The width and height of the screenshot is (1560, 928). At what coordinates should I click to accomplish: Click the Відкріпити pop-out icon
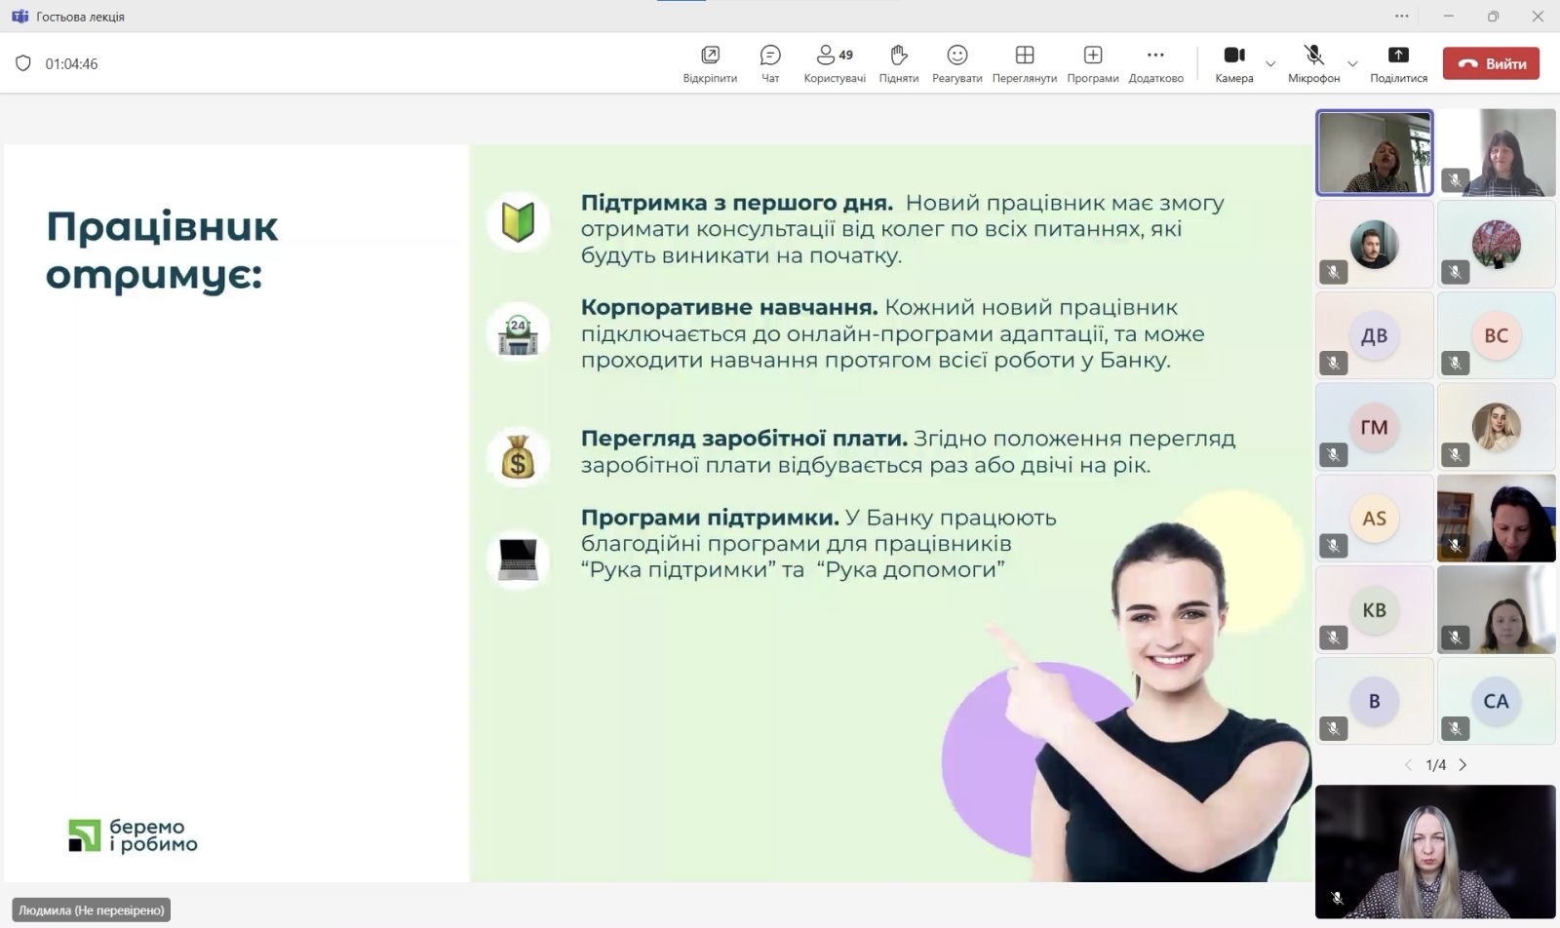tap(710, 63)
